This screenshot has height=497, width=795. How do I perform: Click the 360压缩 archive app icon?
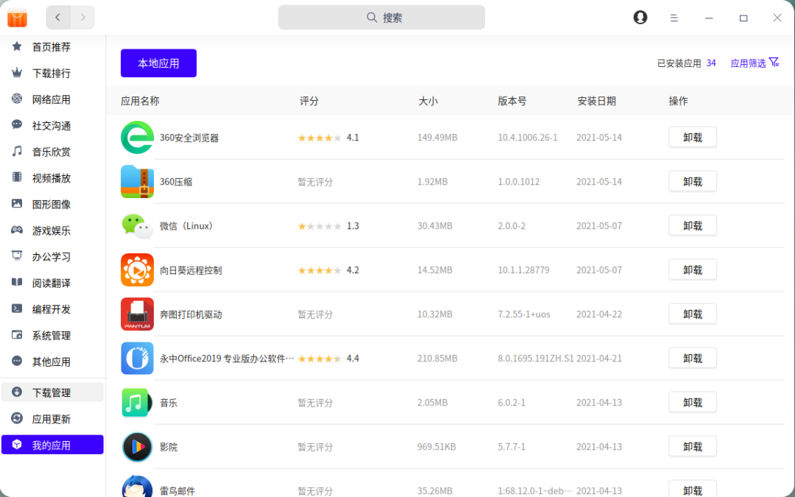click(x=137, y=182)
